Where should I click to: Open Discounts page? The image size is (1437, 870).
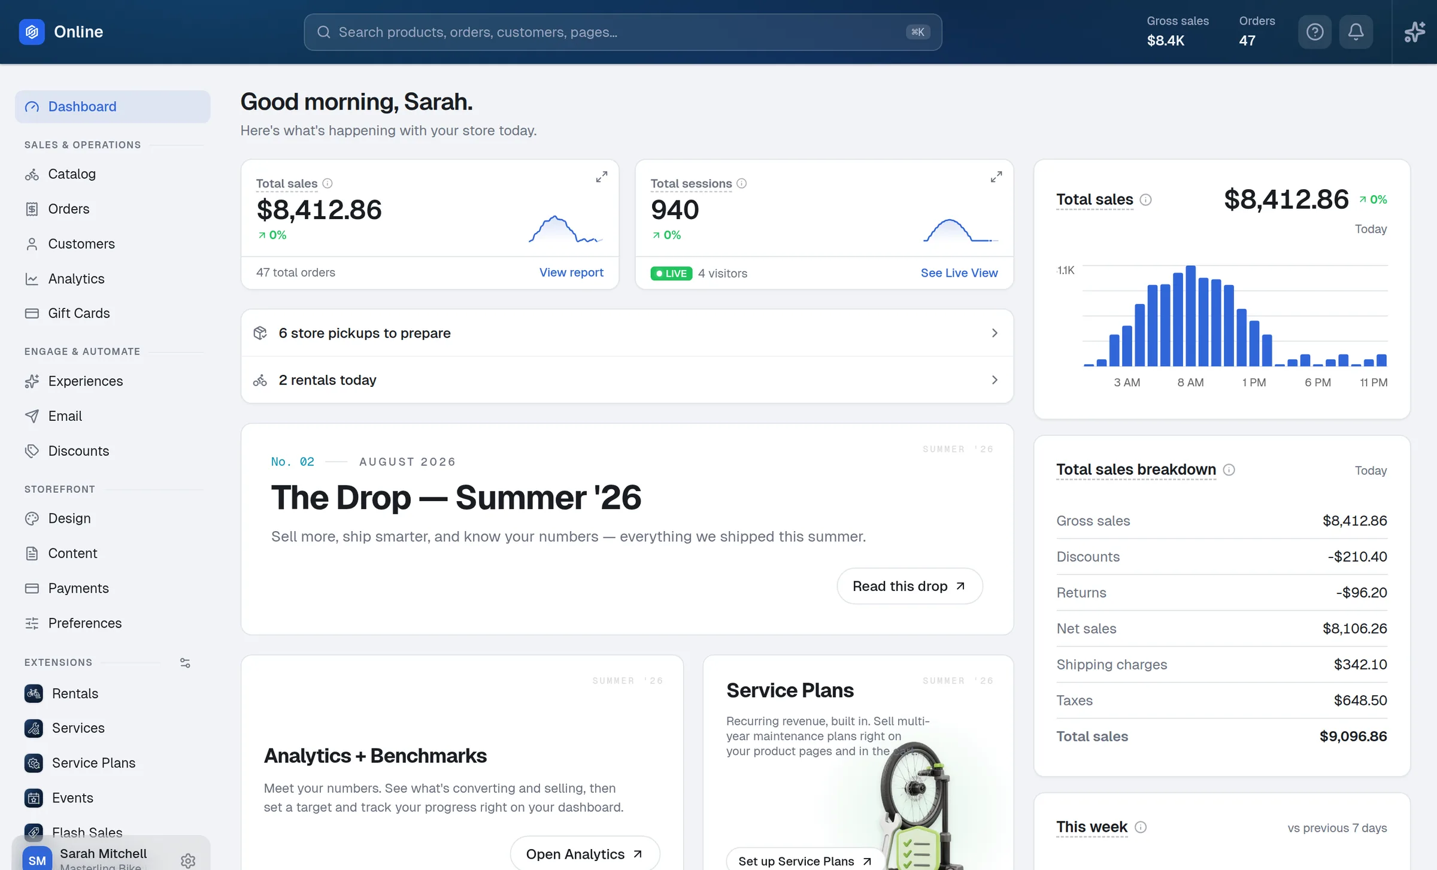[113, 451]
